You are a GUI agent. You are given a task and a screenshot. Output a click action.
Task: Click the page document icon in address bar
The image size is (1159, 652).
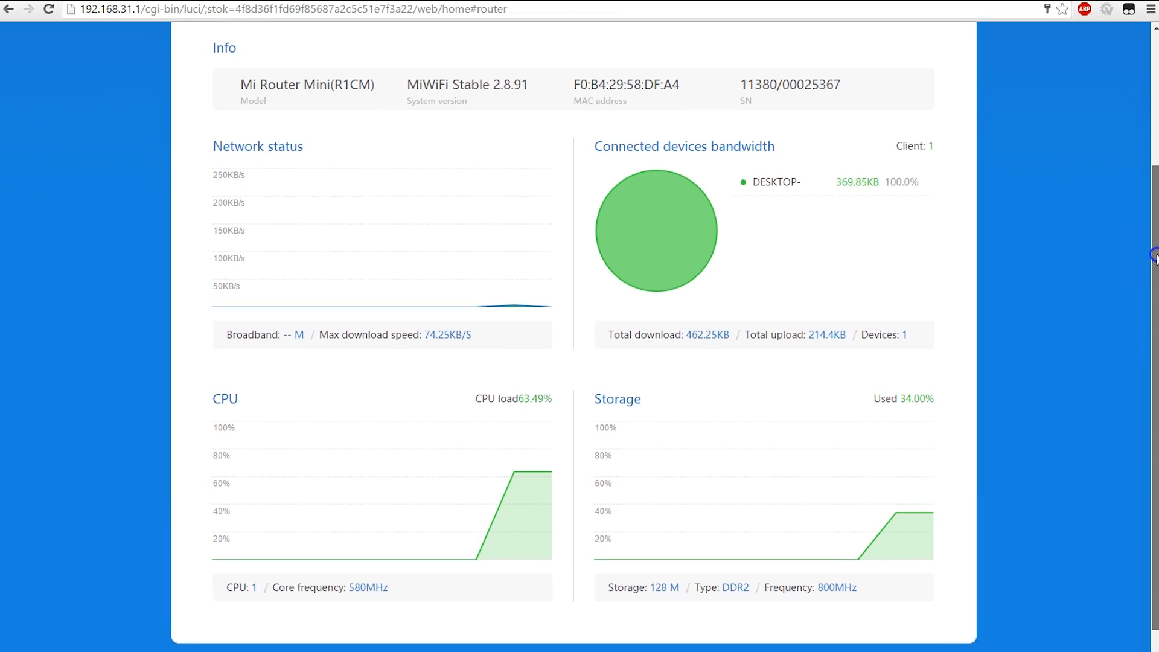coord(71,9)
